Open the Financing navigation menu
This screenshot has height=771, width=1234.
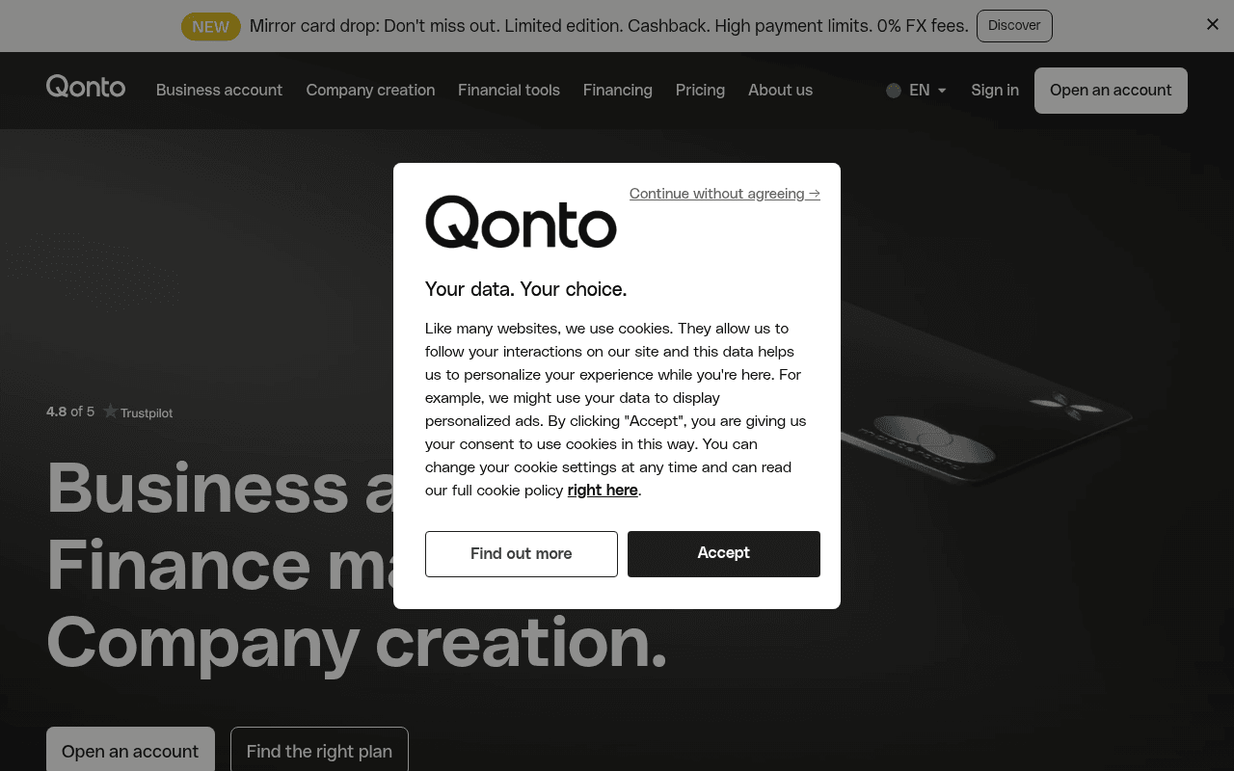click(x=617, y=90)
